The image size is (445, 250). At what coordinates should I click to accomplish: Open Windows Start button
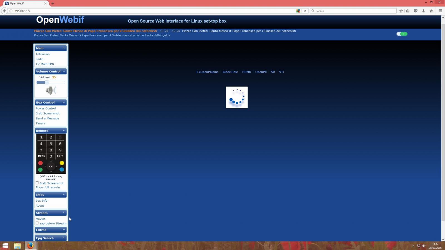[5, 246]
